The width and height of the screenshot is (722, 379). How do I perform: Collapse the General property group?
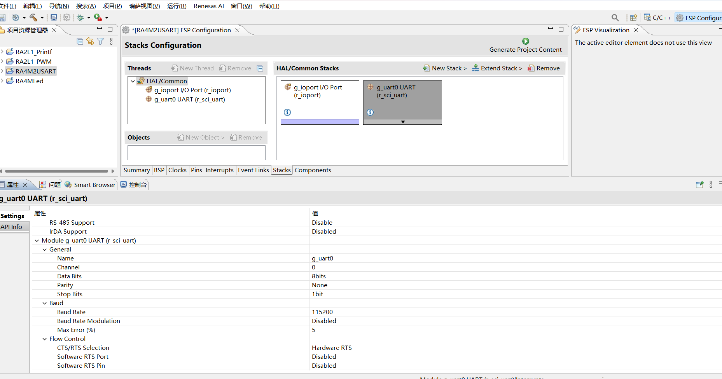[45, 250]
